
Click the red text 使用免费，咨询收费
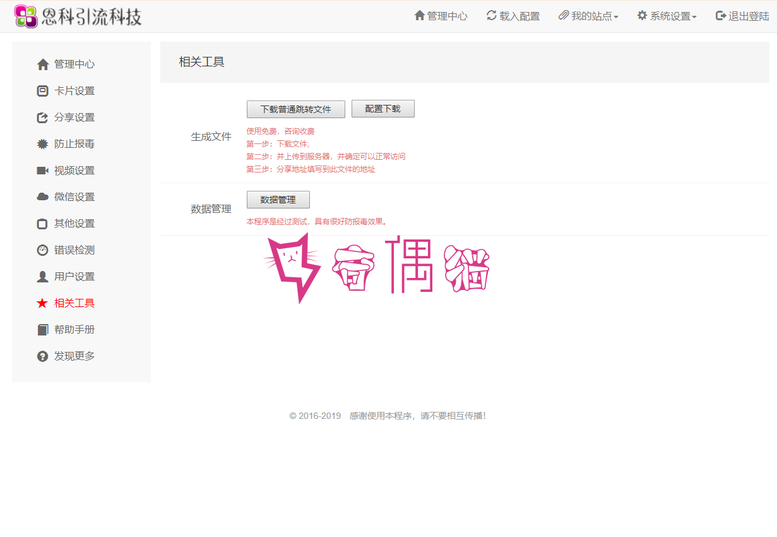point(280,131)
